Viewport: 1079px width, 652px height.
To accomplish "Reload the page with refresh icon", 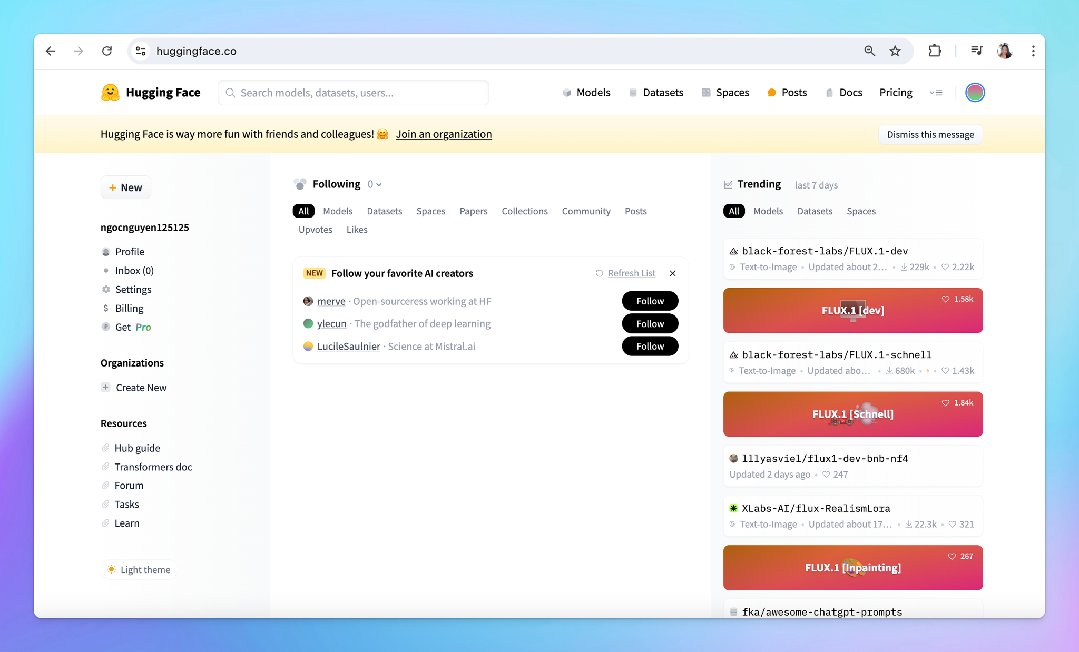I will click(107, 51).
